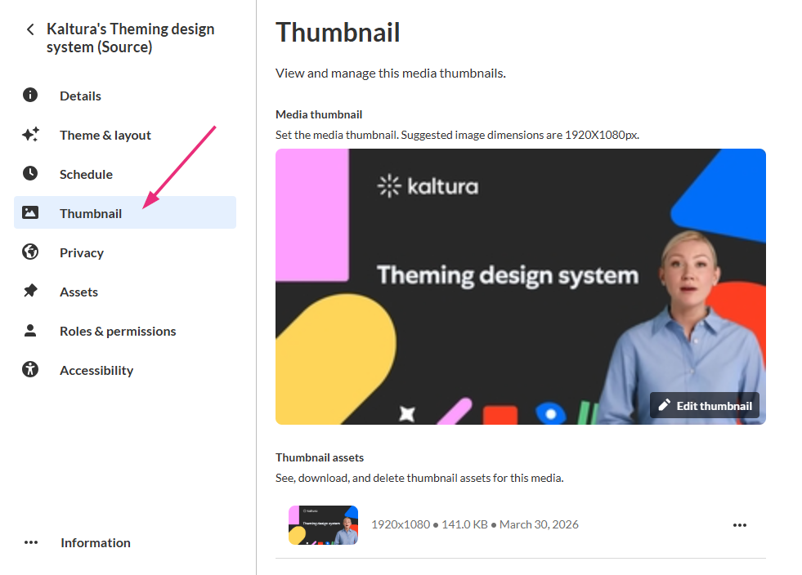Viewport: 802px width, 575px height.
Task: Go to the Schedule section
Action: [125, 174]
